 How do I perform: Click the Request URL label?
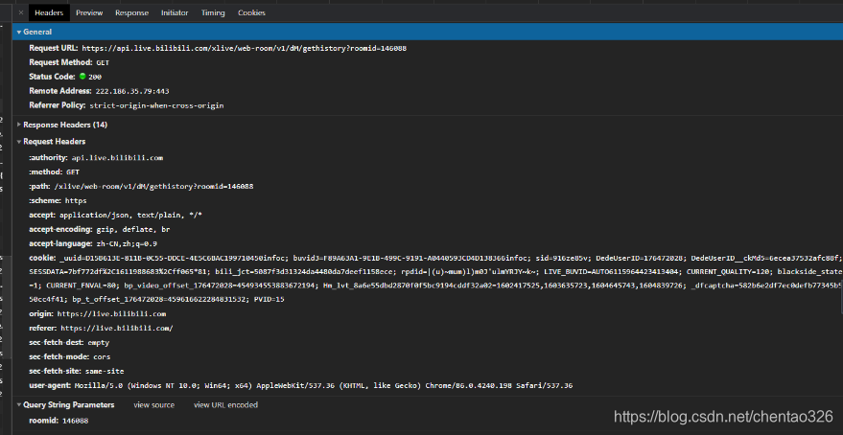[x=54, y=48]
